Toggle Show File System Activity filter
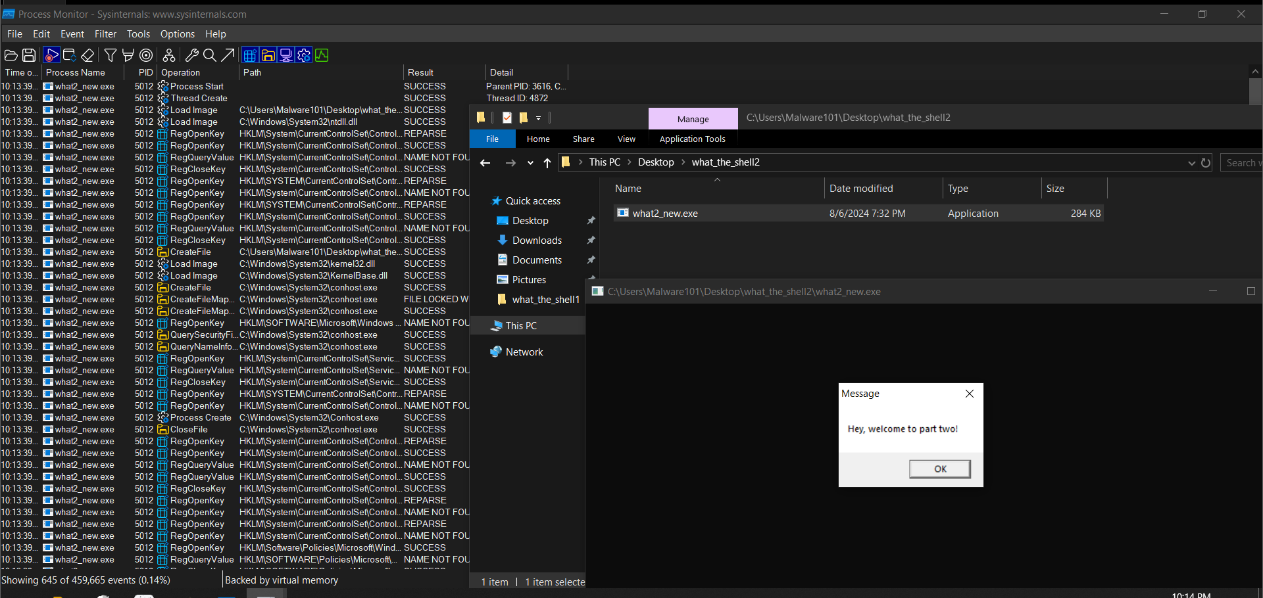The height and width of the screenshot is (598, 1263). coord(268,55)
